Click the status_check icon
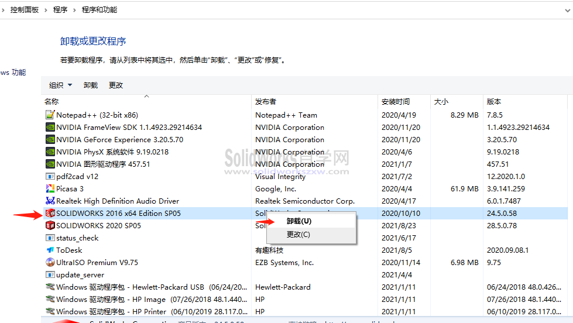The image size is (573, 323). pyautogui.click(x=50, y=238)
